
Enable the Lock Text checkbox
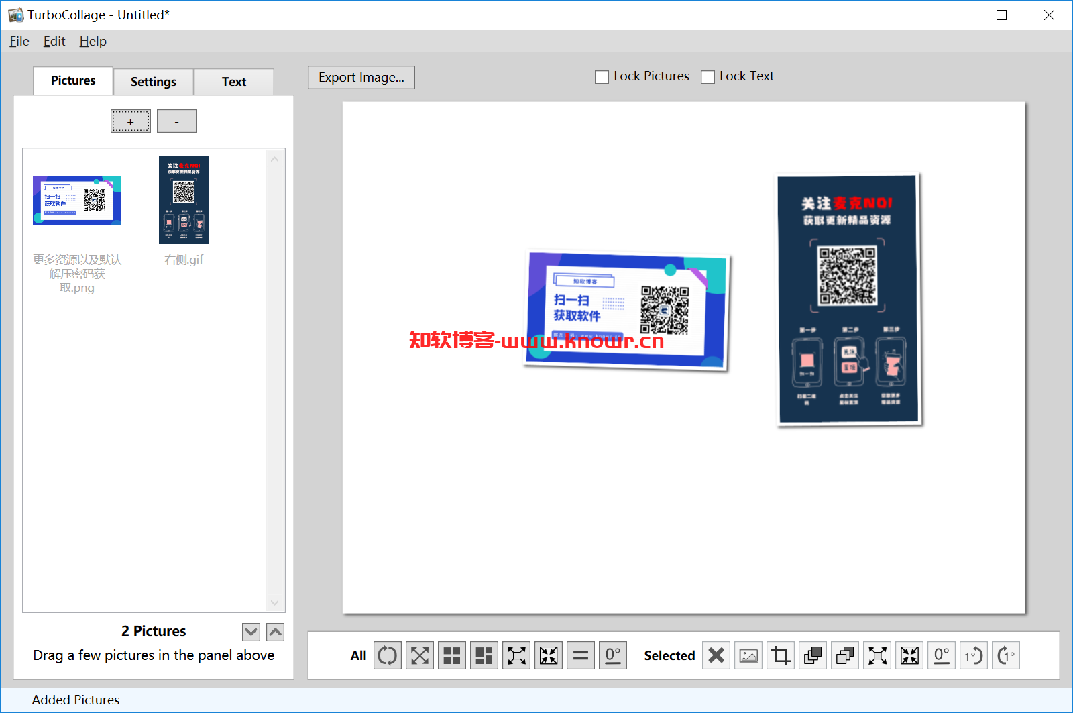tap(708, 77)
